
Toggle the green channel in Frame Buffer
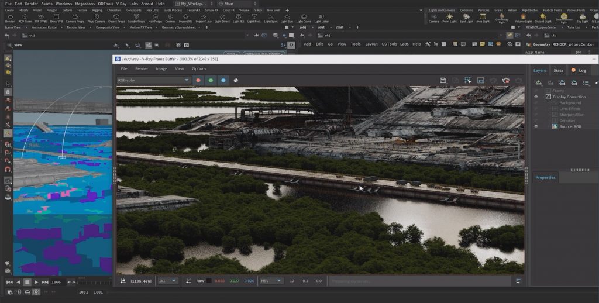pos(211,80)
